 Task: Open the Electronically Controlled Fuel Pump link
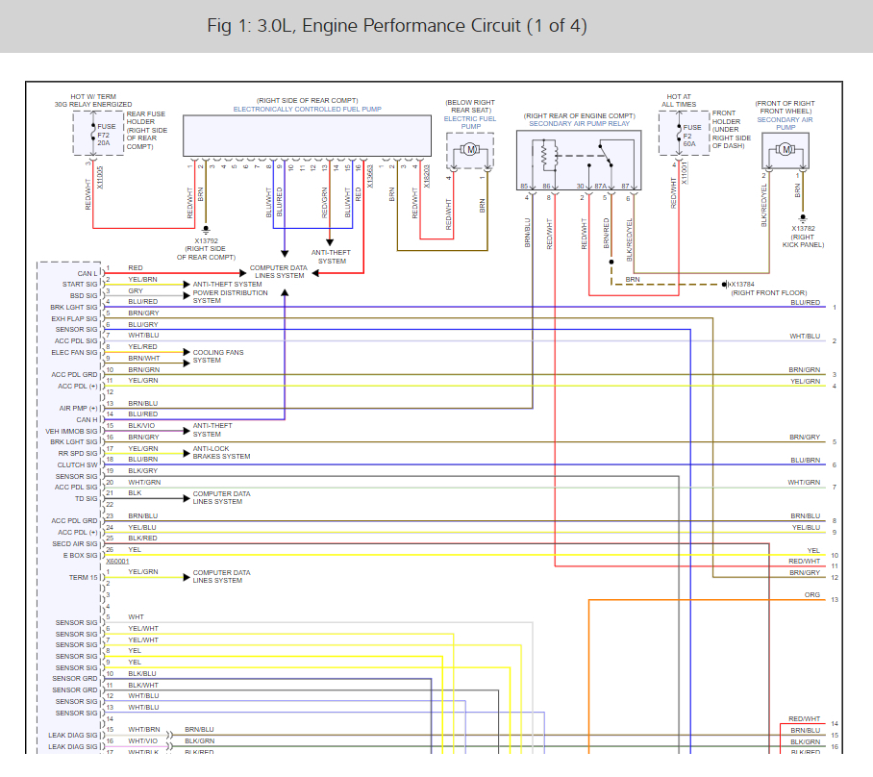(x=308, y=110)
